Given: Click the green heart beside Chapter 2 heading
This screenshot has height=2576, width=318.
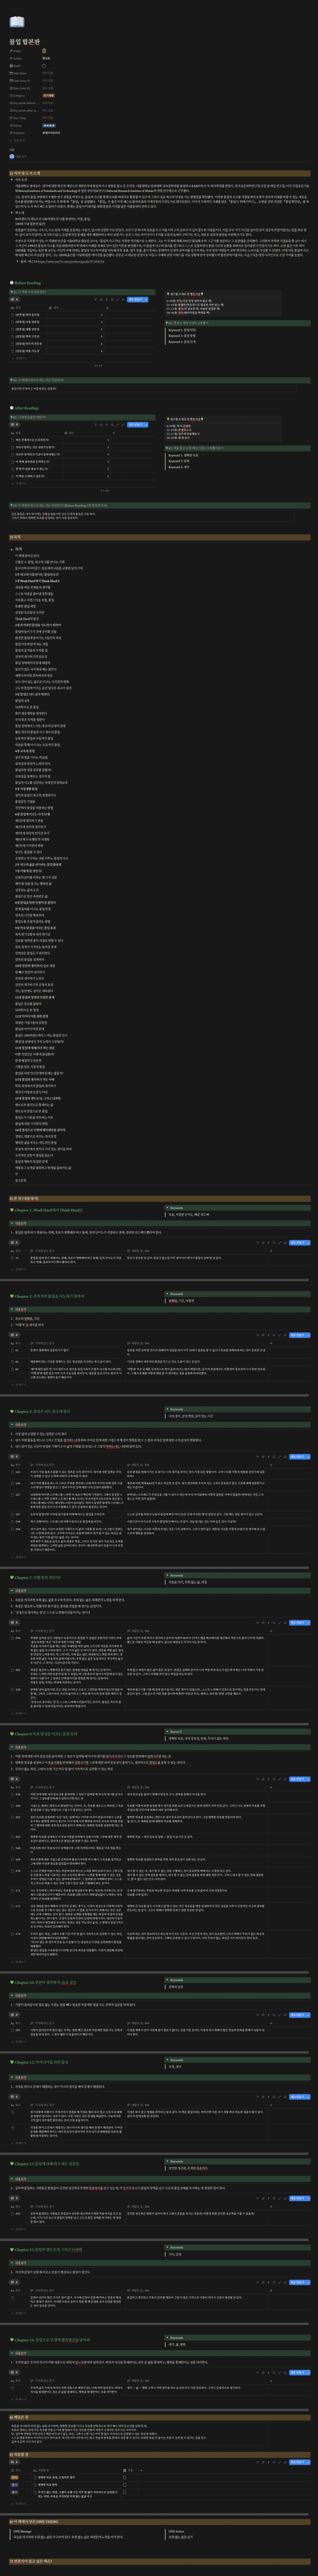Looking at the screenshot, I should 12,1296.
